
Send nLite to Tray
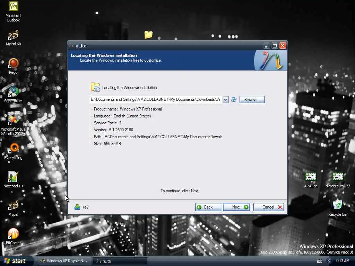tap(81, 207)
